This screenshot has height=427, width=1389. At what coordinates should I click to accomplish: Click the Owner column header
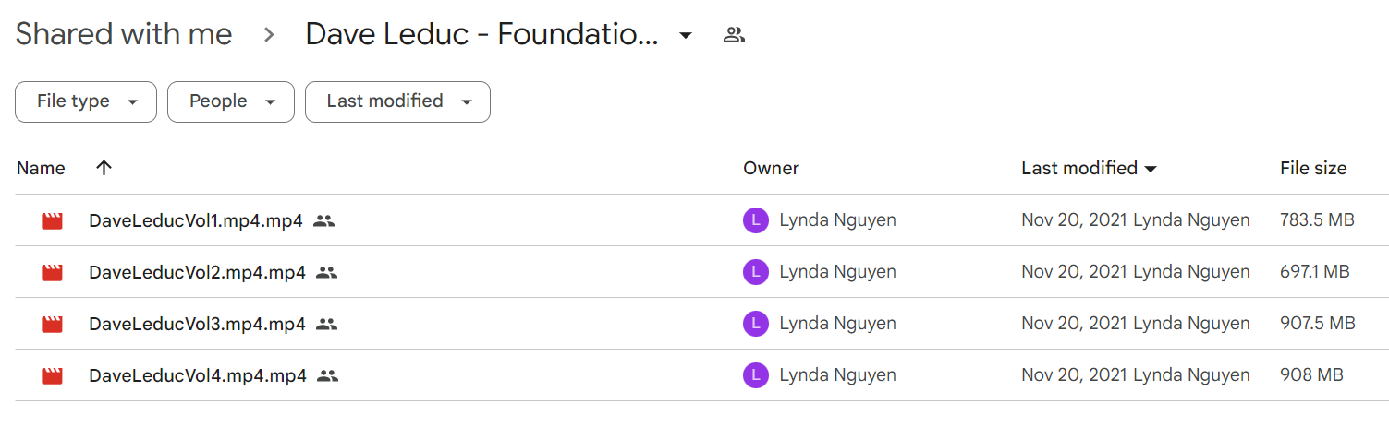pyautogui.click(x=771, y=168)
